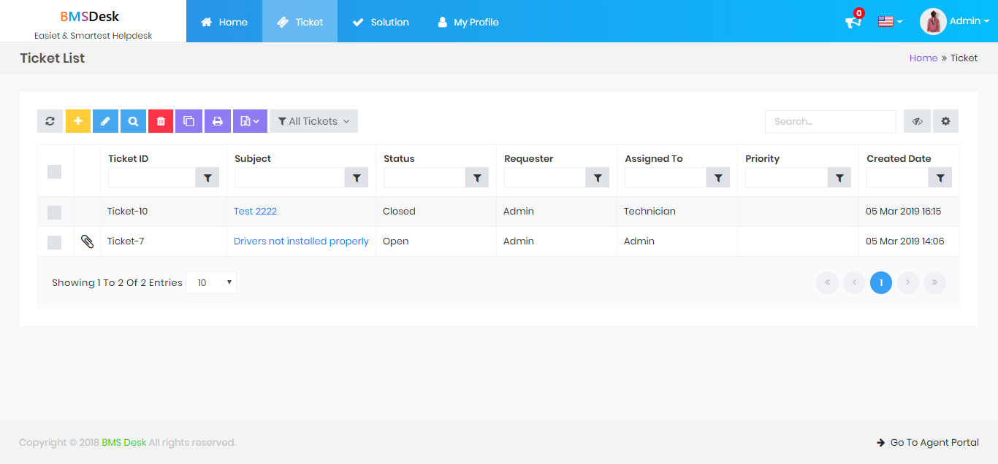Click the Status filter text box
The width and height of the screenshot is (998, 464).
[424, 177]
